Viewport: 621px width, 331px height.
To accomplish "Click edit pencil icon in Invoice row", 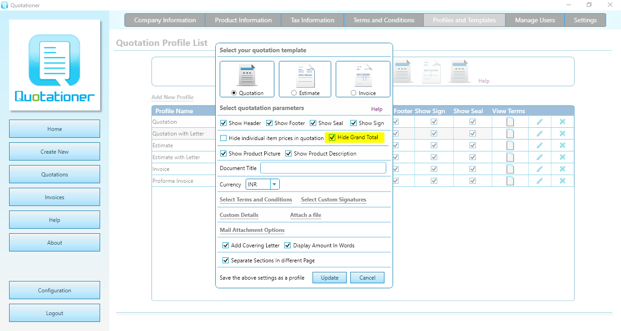I will coord(540,169).
